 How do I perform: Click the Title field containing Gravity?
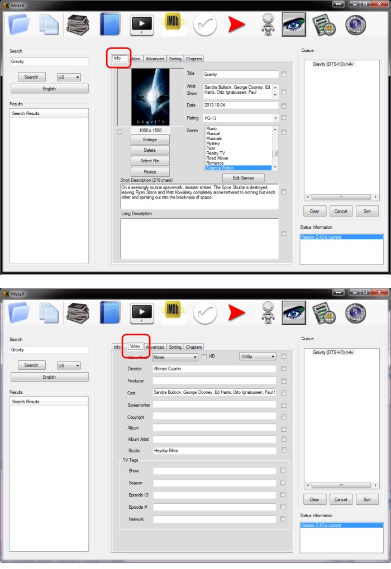[x=241, y=74]
